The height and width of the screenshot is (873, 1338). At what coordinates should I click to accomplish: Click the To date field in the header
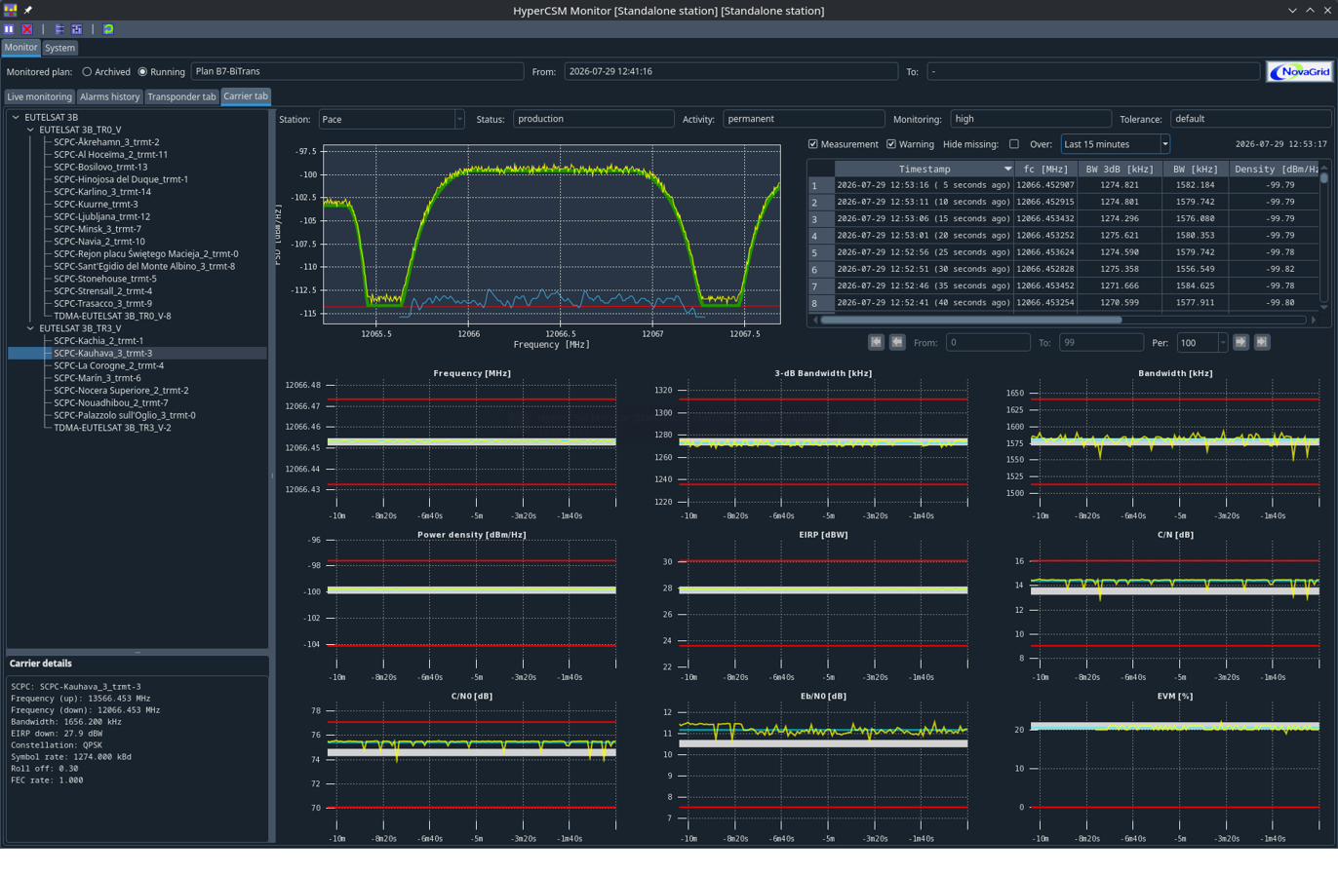[1093, 71]
